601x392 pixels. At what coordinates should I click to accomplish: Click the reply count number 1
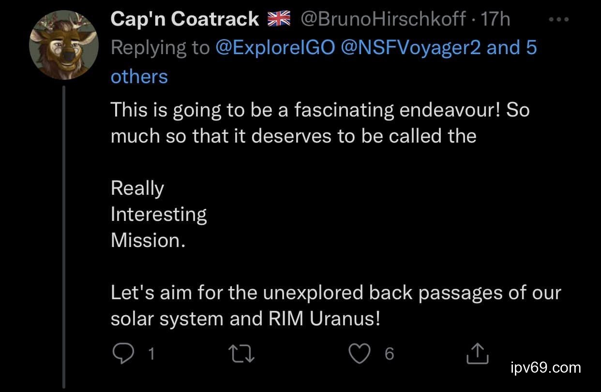coord(151,354)
